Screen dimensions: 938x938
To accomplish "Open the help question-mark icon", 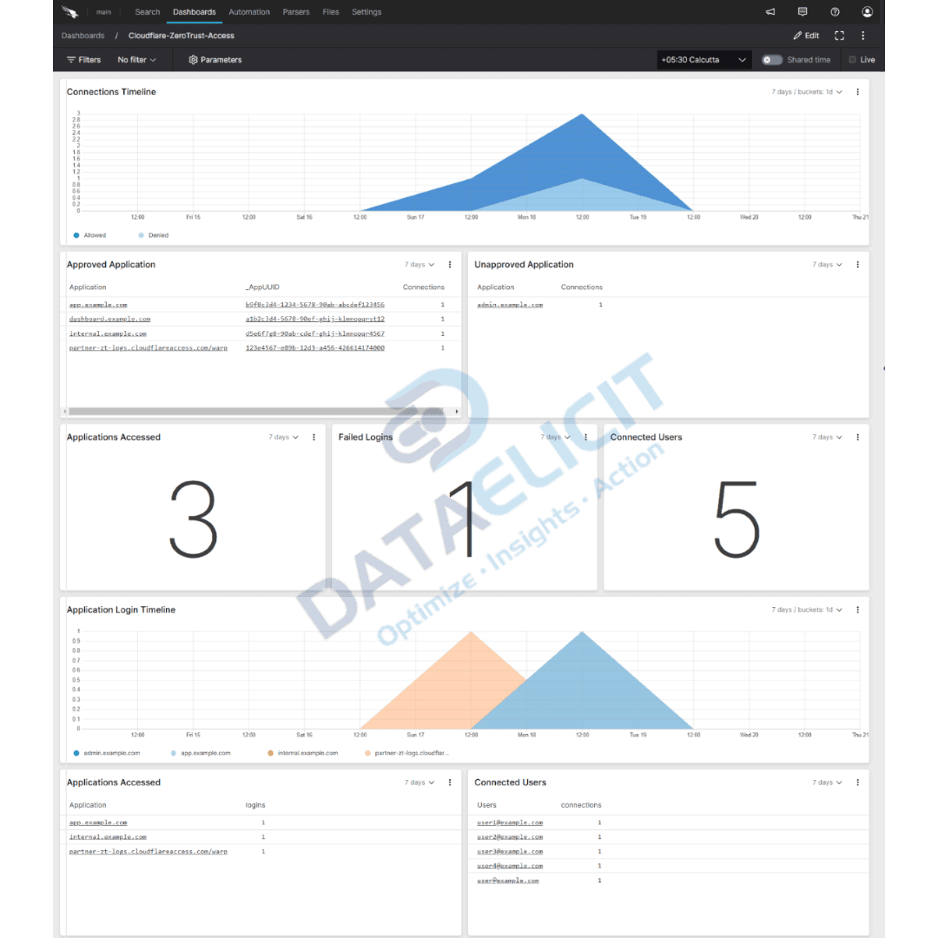I will point(835,11).
